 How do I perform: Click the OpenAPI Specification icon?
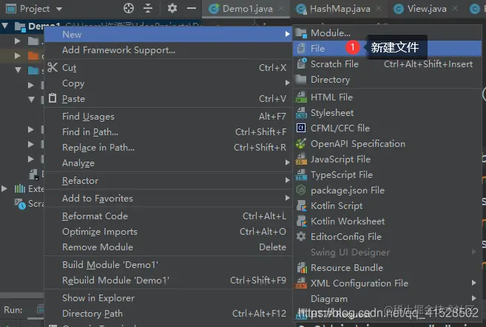(x=301, y=143)
